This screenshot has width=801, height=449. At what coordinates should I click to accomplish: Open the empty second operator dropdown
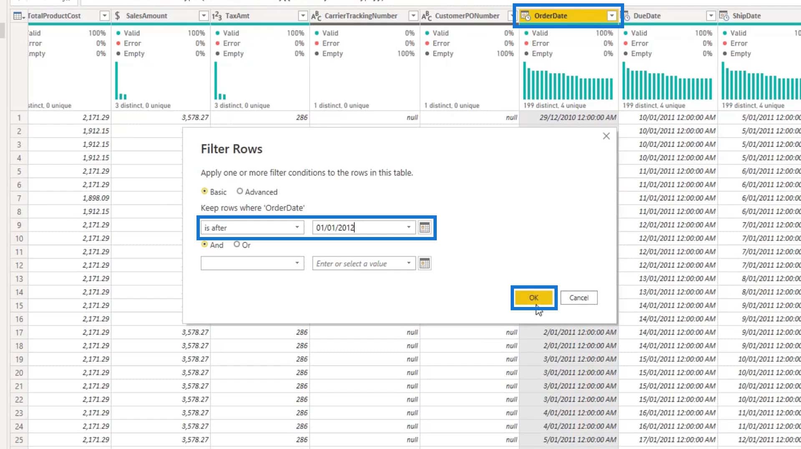252,263
